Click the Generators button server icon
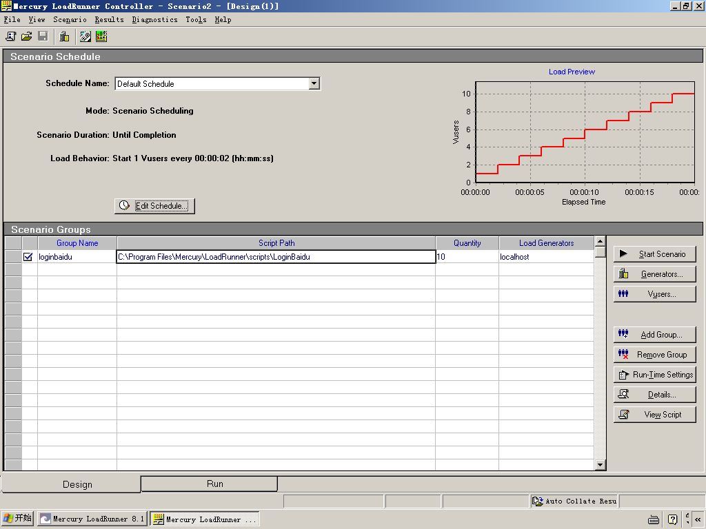Viewport: 706px width, 529px height. tap(623, 273)
